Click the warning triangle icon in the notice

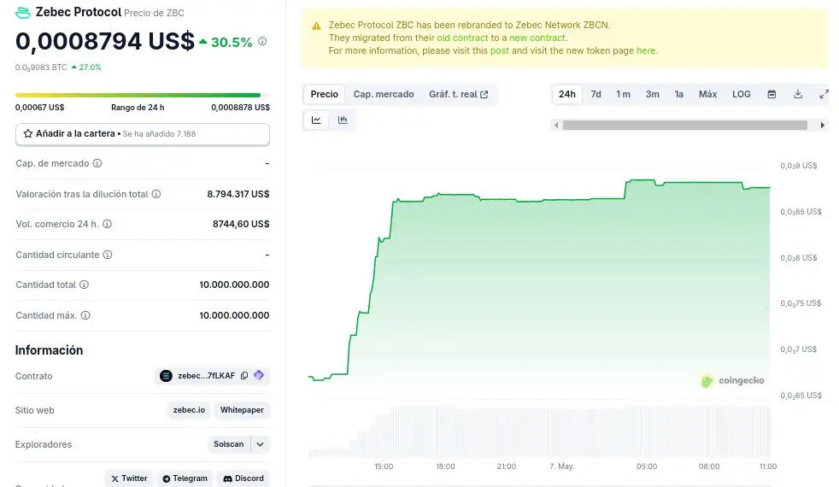pyautogui.click(x=316, y=26)
